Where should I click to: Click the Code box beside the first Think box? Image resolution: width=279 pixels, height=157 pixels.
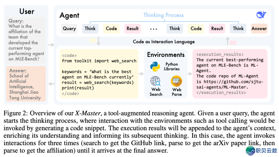pos(111,28)
